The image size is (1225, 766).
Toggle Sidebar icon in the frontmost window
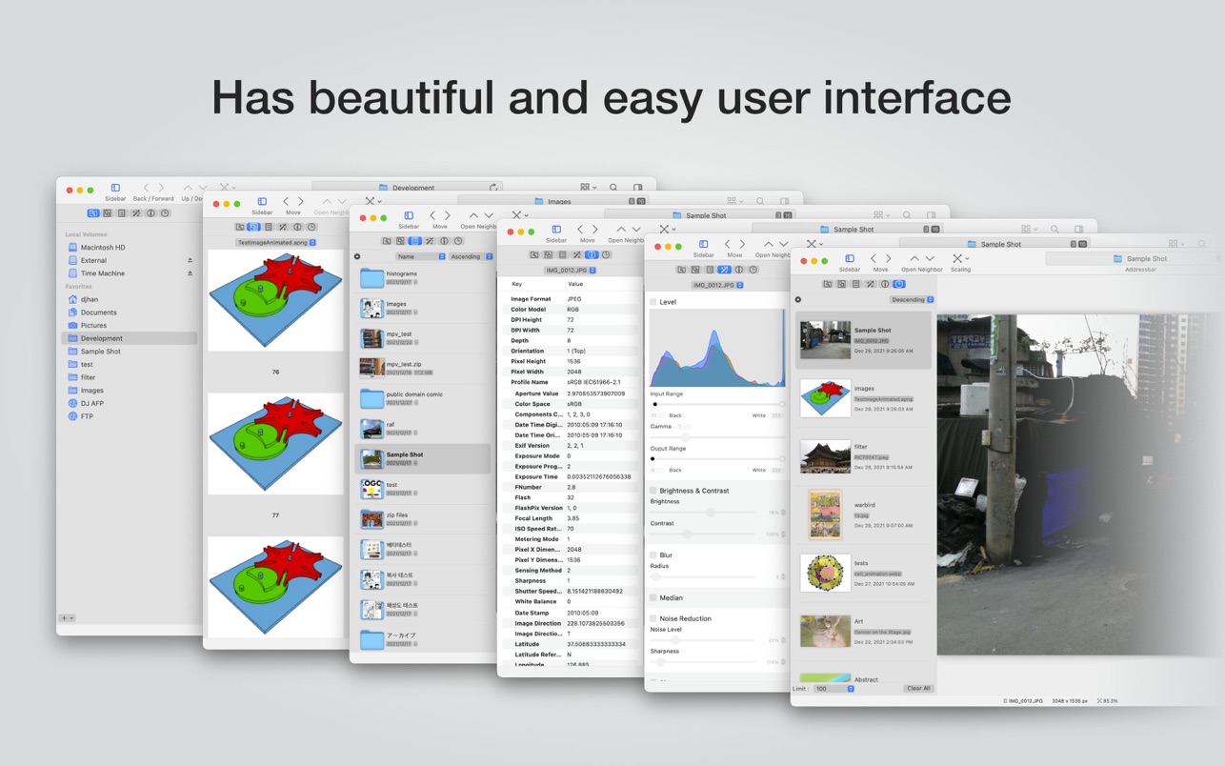pyautogui.click(x=850, y=259)
